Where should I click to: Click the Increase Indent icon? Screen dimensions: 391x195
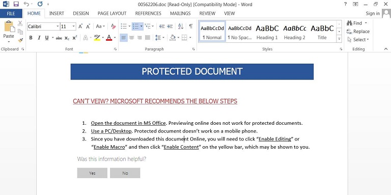point(170,26)
